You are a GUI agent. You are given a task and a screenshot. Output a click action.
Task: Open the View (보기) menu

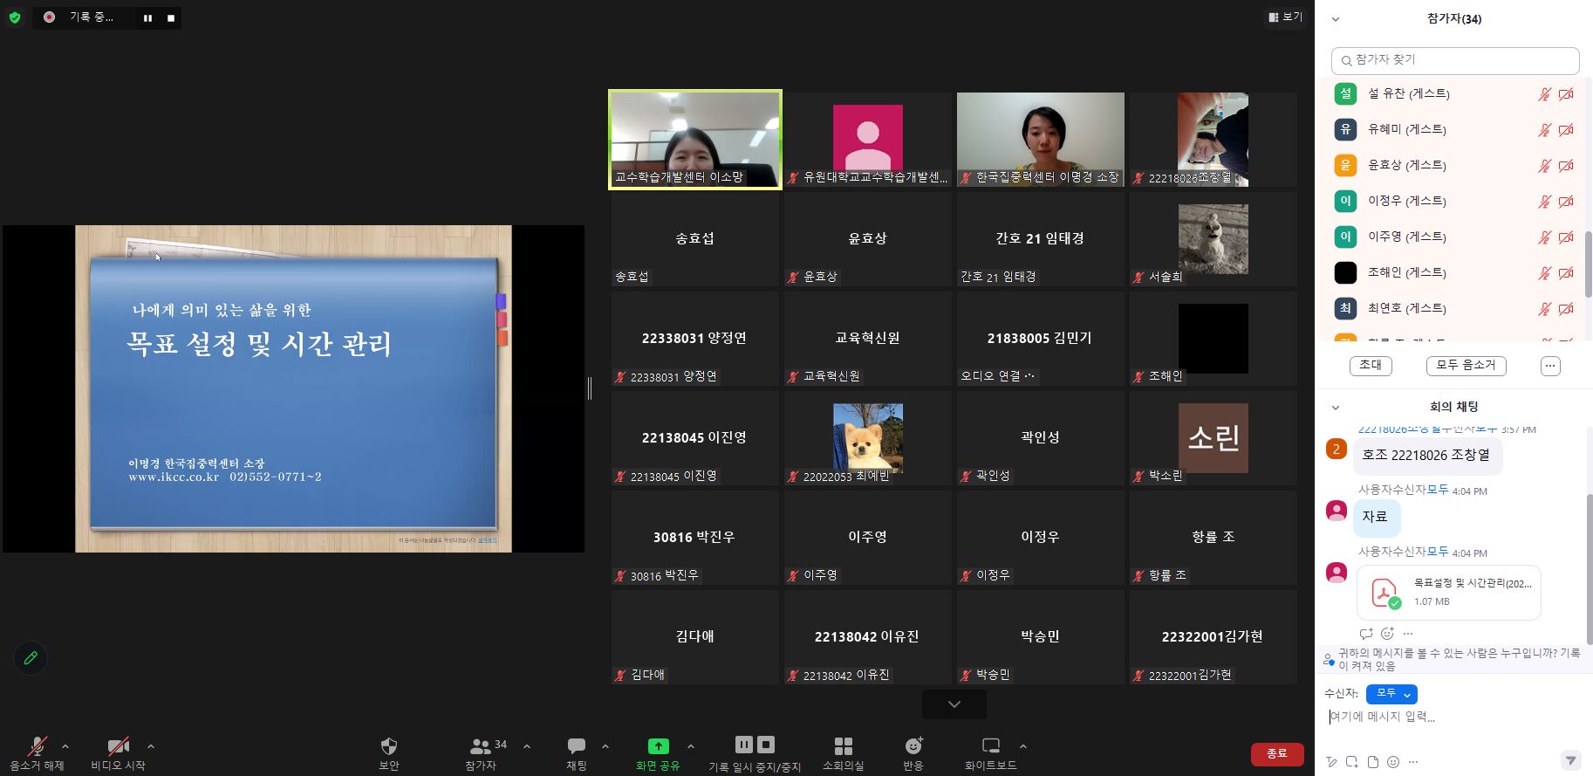coord(1285,17)
